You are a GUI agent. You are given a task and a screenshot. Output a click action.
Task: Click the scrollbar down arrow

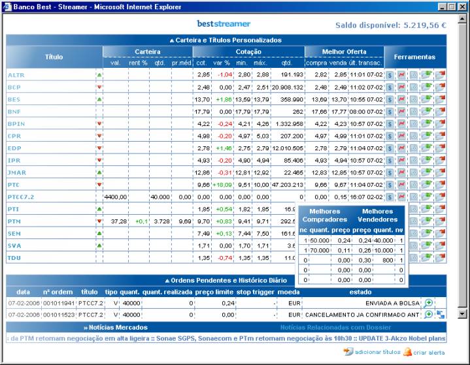coord(462,314)
